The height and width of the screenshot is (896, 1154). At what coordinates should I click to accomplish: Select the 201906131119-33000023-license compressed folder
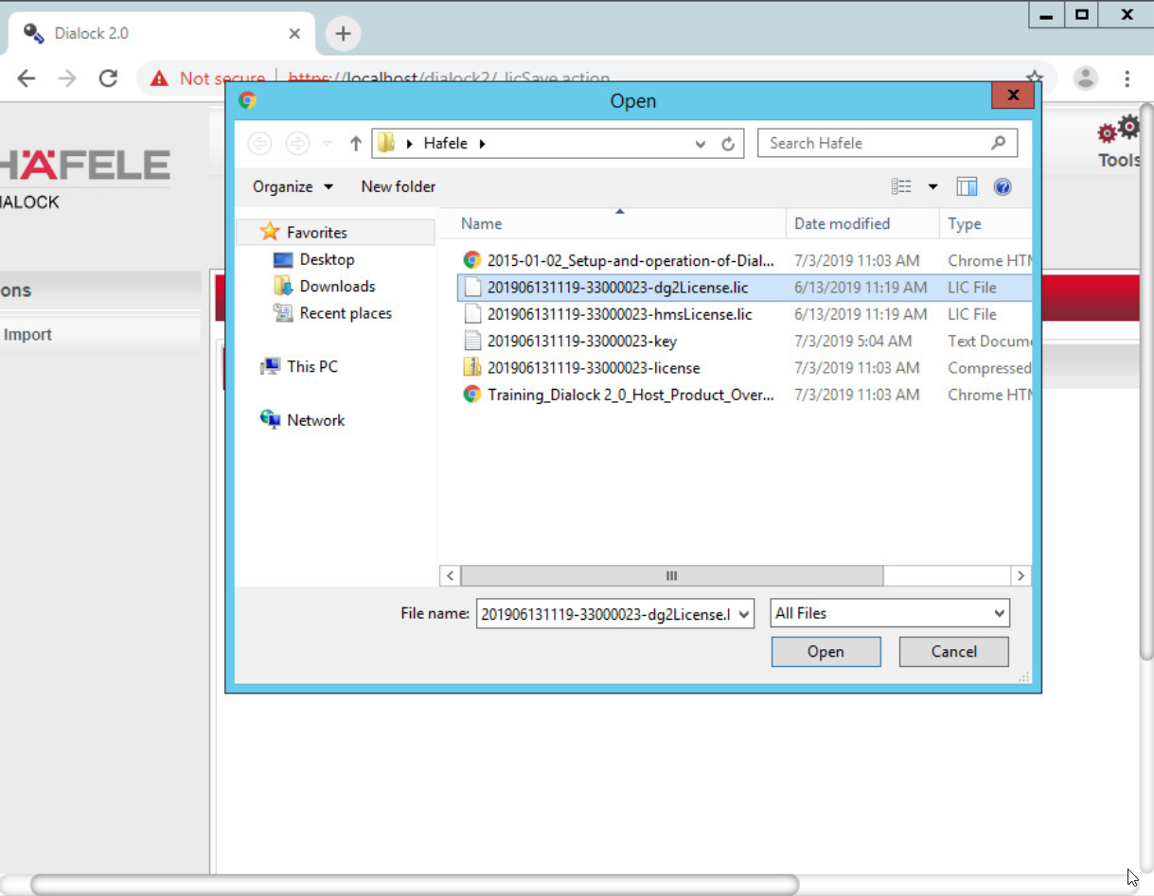[x=594, y=368]
